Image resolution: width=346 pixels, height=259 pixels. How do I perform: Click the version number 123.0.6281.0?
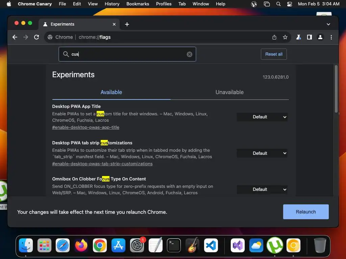coord(276,77)
